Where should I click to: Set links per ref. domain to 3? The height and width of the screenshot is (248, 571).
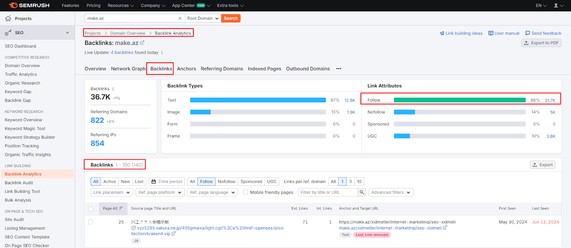click(x=350, y=181)
